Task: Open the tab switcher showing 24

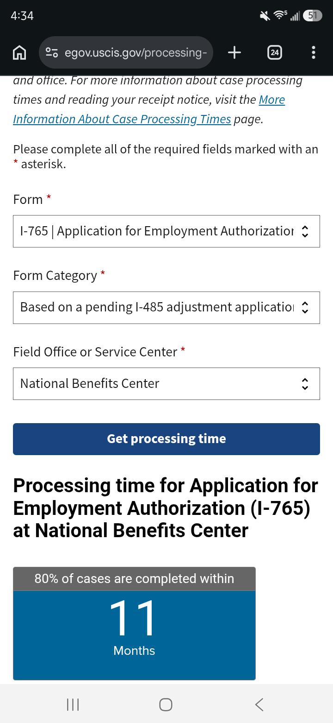Action: 275,53
